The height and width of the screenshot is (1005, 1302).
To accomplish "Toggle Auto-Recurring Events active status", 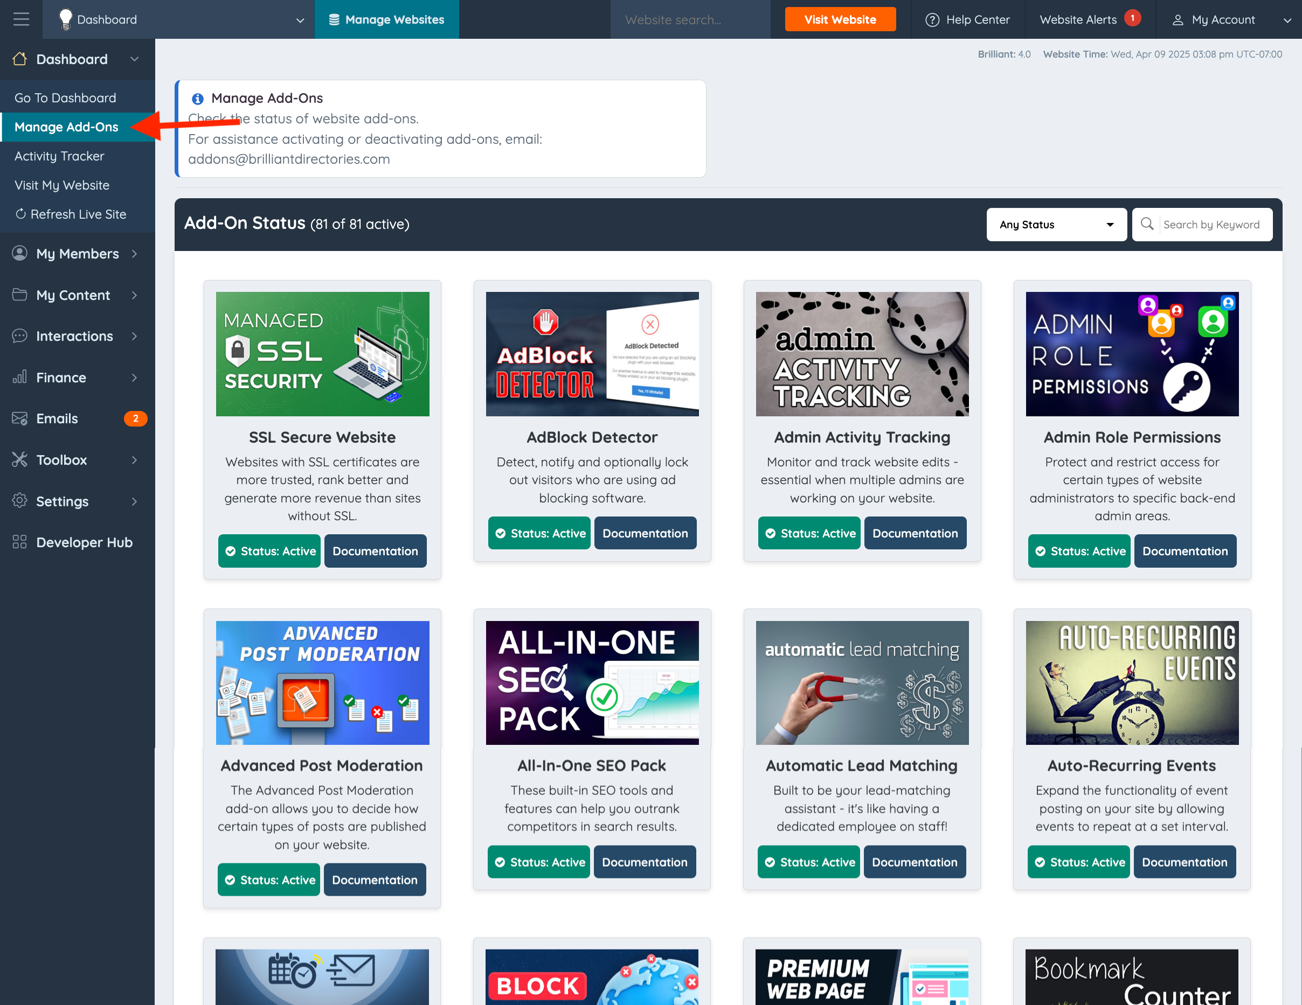I will pos(1078,862).
